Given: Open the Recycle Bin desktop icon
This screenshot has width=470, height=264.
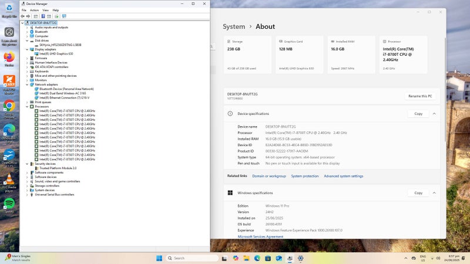Looking at the screenshot, I should 9,10.
